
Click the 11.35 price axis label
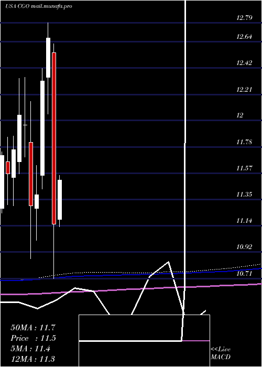(244, 195)
